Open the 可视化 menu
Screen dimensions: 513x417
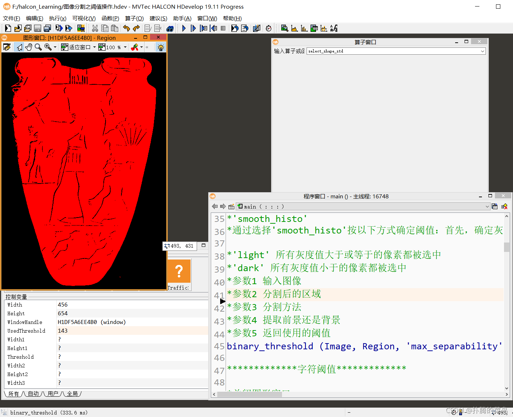pos(84,18)
